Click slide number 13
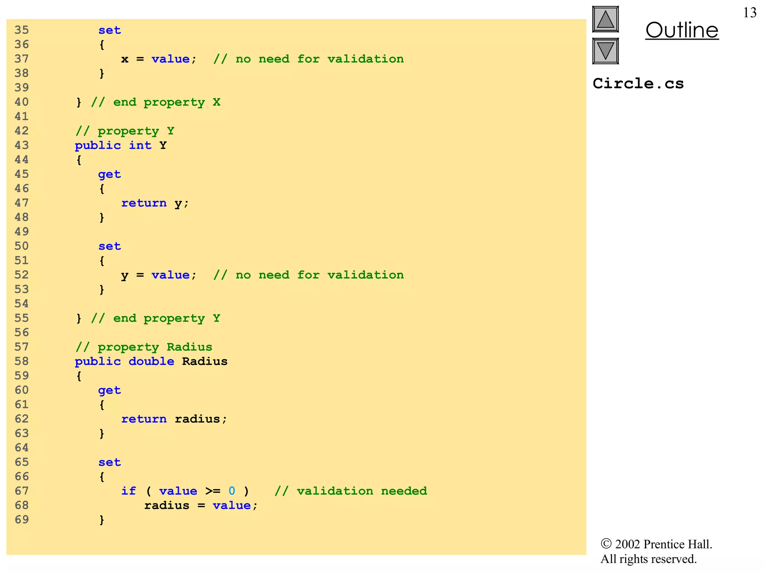Screen dimensions: 765x574 750,13
